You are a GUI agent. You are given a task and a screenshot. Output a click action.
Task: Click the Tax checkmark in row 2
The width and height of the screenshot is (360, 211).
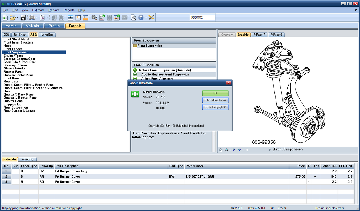coord(315,176)
